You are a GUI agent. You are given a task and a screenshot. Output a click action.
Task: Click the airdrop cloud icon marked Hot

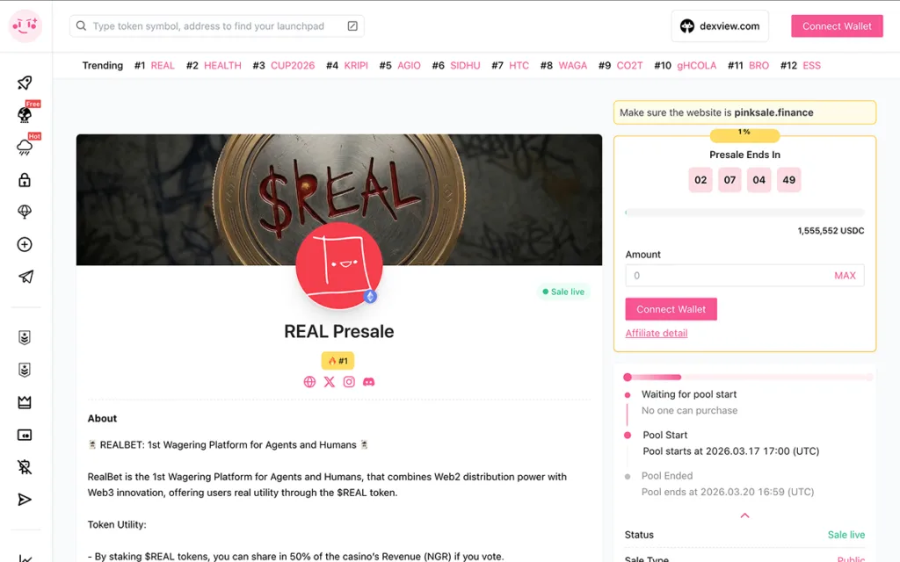click(25, 147)
